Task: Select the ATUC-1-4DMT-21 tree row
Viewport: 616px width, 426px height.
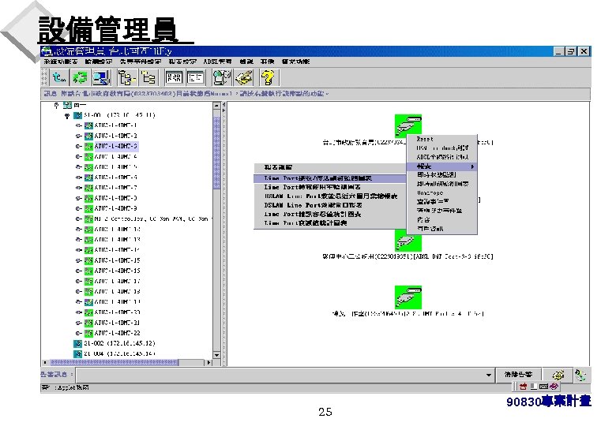Action: (x=117, y=323)
